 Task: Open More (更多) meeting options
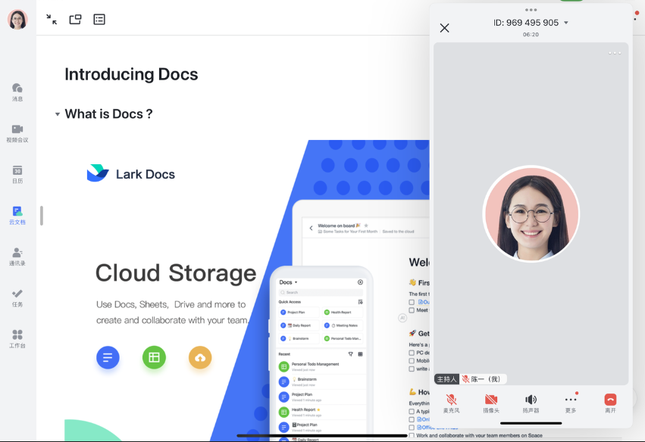tap(571, 403)
